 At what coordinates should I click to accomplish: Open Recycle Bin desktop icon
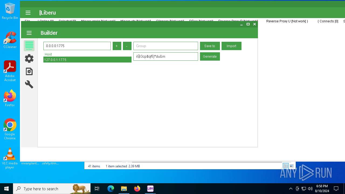pos(10,11)
